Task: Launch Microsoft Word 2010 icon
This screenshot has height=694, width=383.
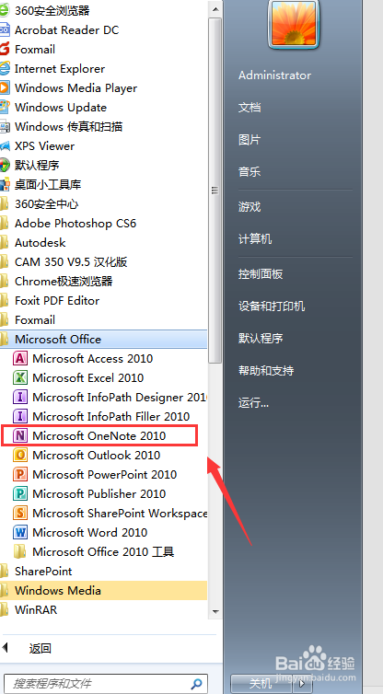Action: pos(19,532)
